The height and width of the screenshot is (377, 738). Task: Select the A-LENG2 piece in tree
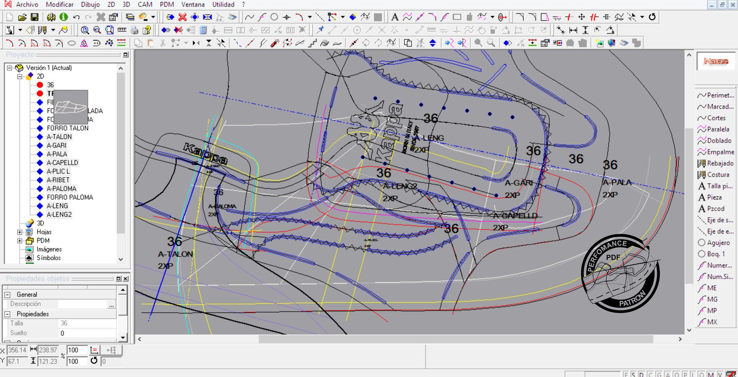tap(59, 215)
